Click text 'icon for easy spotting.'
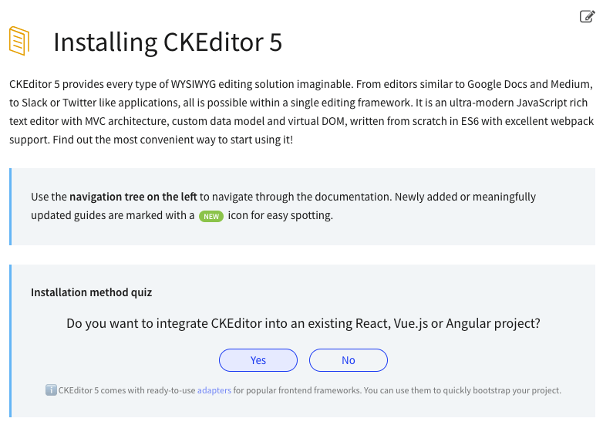 (x=281, y=215)
